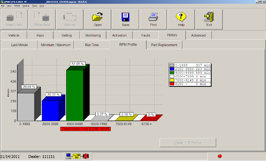
Task: Click the yellow 500K status bar icon
Action: pyautogui.click(x=77, y=156)
